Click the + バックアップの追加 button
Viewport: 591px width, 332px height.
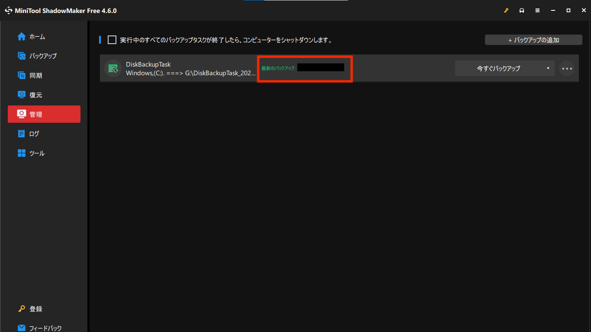(x=533, y=40)
